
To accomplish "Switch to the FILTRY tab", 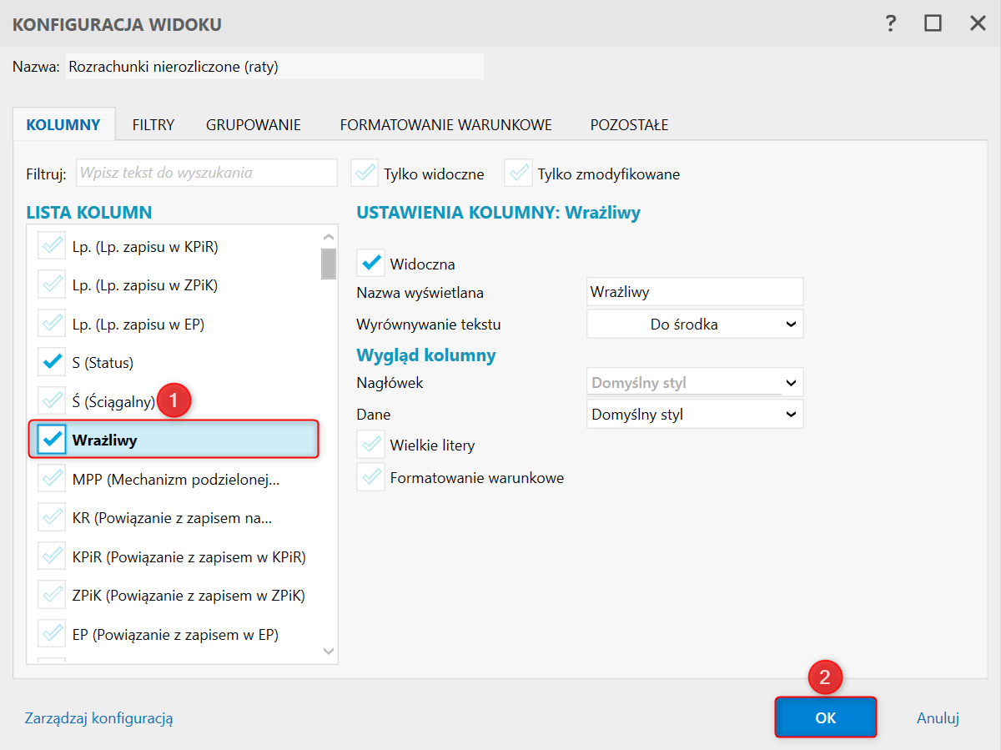I will pyautogui.click(x=153, y=125).
